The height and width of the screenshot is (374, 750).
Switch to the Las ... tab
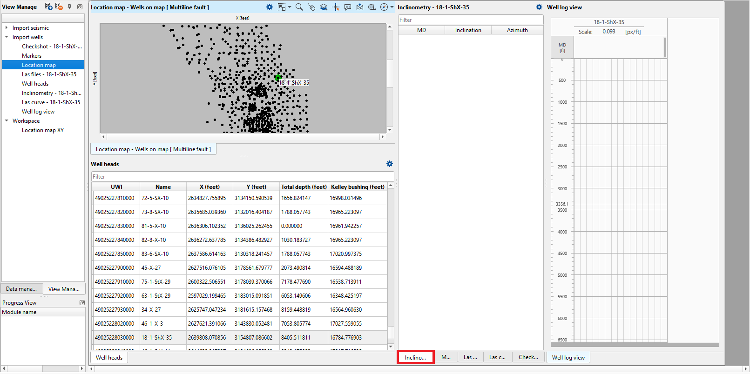[x=470, y=357]
